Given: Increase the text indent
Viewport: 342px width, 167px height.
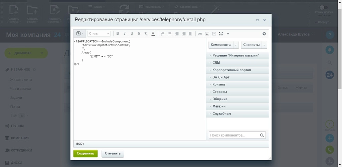Looking at the screenshot, I should click(177, 34).
